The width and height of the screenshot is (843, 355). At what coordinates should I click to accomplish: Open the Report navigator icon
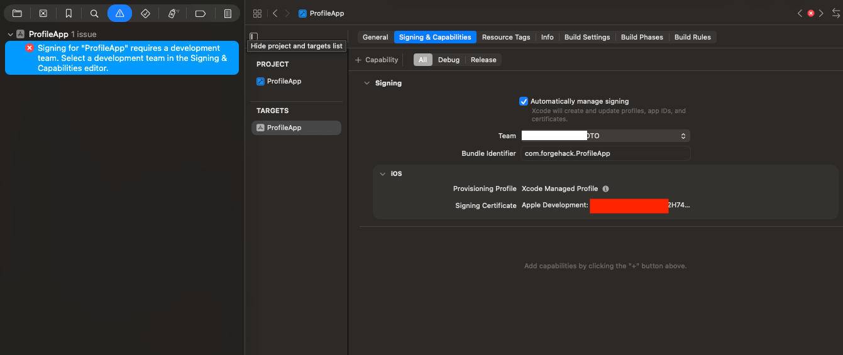(228, 13)
